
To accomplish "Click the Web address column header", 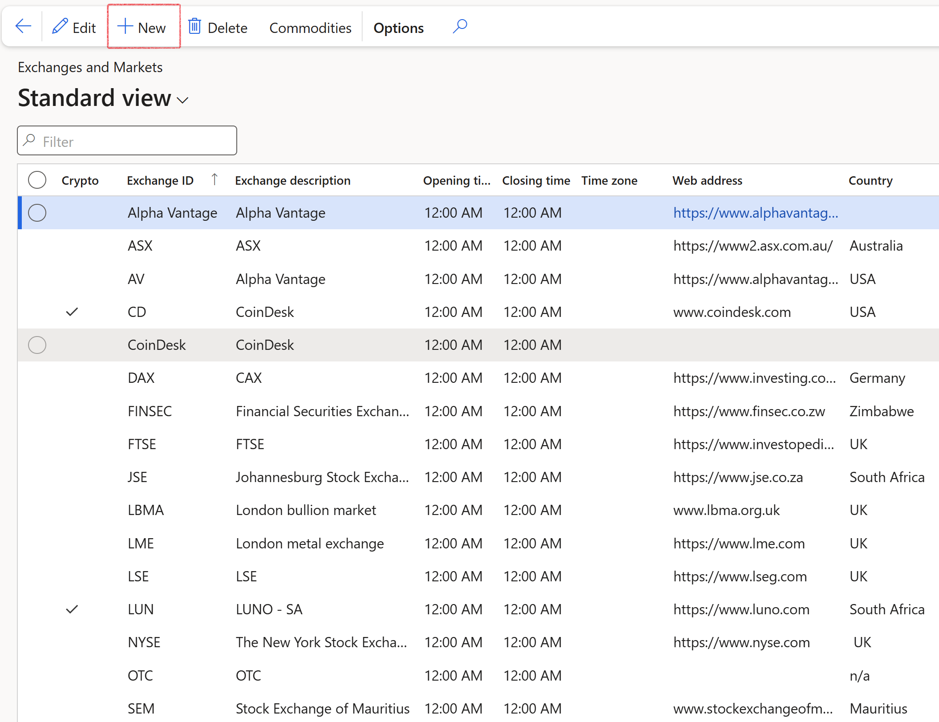I will click(707, 180).
